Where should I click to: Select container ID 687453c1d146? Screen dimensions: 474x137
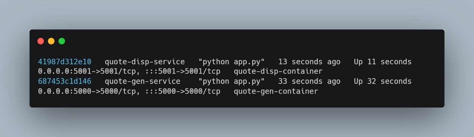[65, 82]
